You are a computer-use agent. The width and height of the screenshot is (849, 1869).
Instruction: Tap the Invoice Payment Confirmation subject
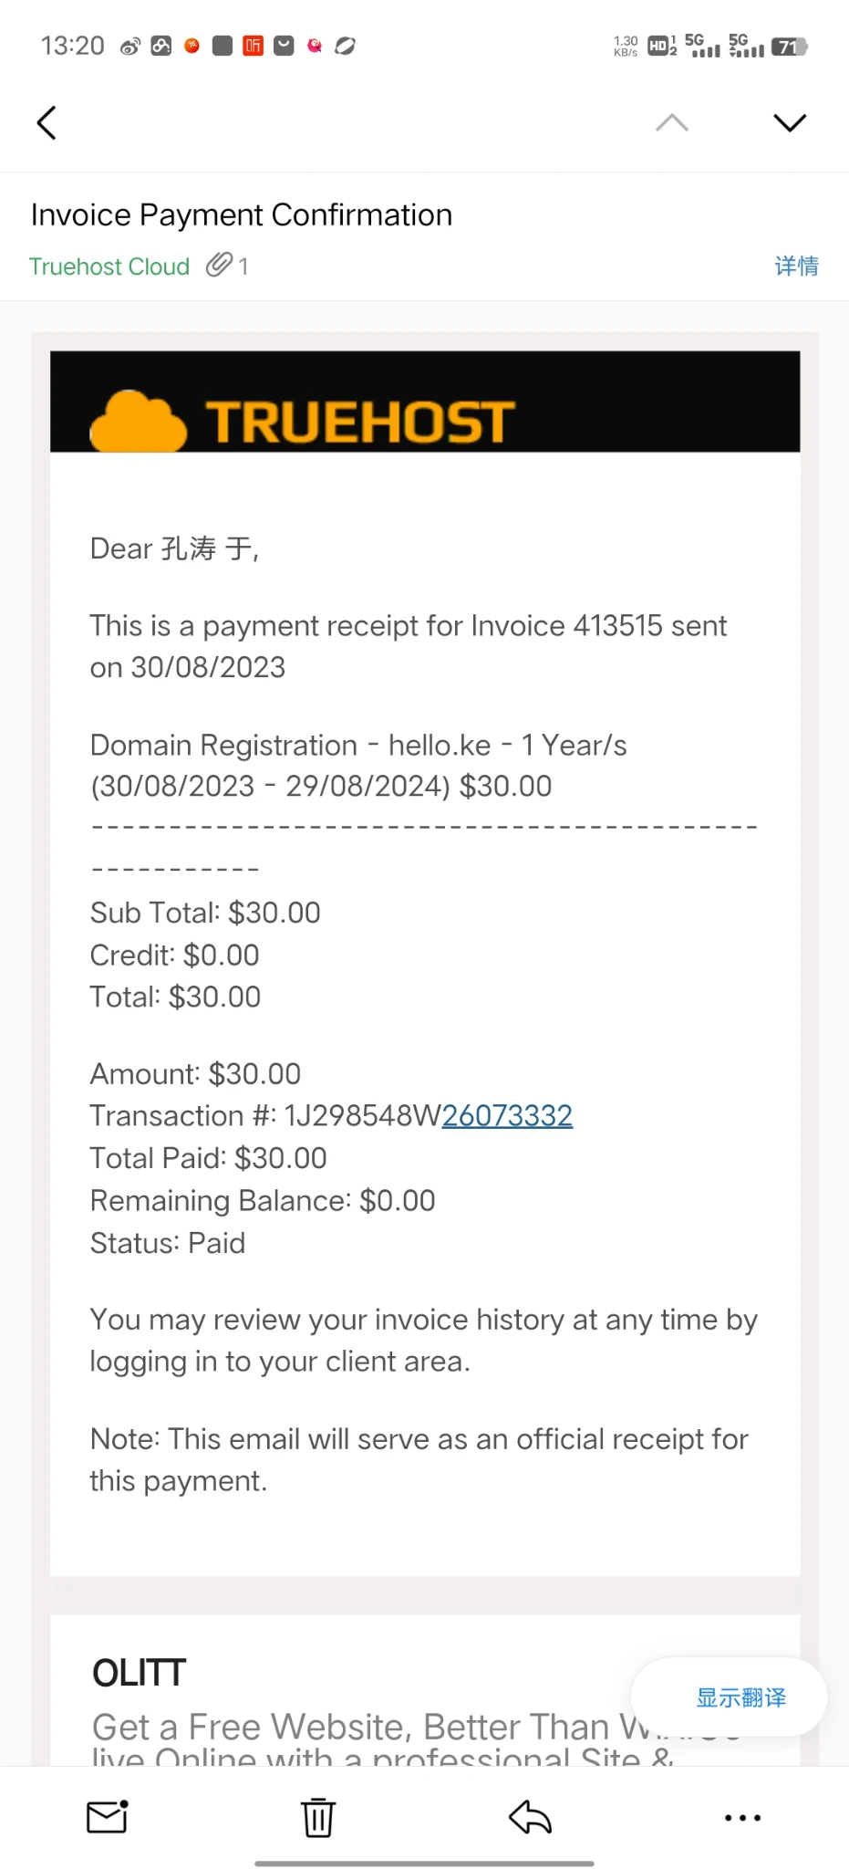tap(242, 214)
